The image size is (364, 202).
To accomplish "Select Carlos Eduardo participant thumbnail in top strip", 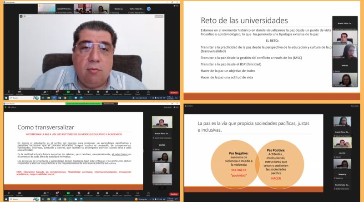I will pos(136,8).
